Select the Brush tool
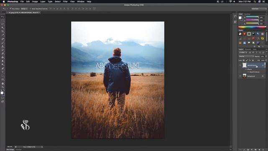 3,42
